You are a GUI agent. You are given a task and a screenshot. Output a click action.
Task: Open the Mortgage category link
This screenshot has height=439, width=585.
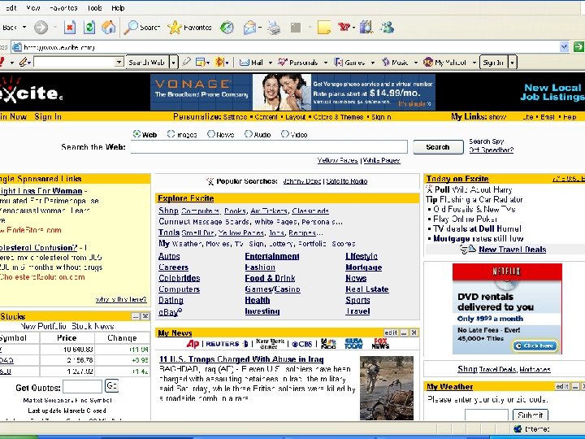[364, 267]
